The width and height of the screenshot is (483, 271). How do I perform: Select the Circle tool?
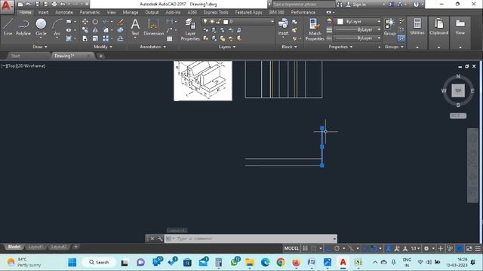[x=41, y=27]
